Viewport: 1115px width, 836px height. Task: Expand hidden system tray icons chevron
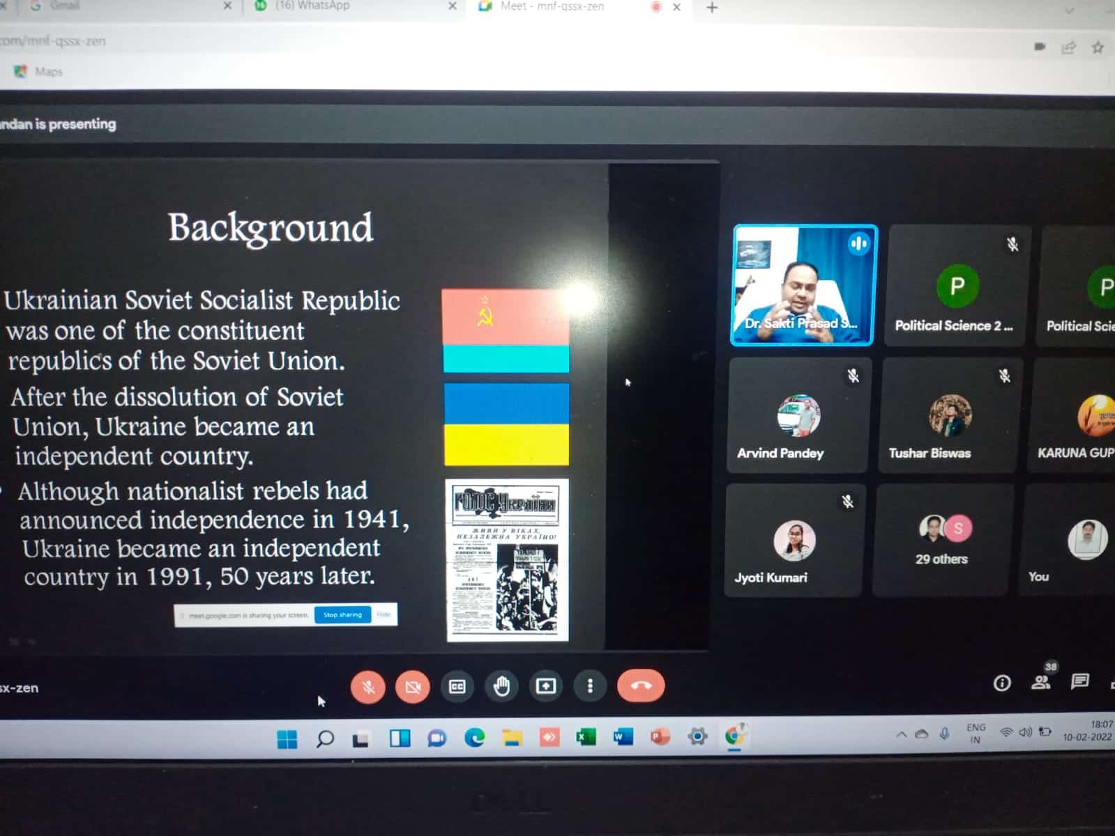(x=901, y=734)
